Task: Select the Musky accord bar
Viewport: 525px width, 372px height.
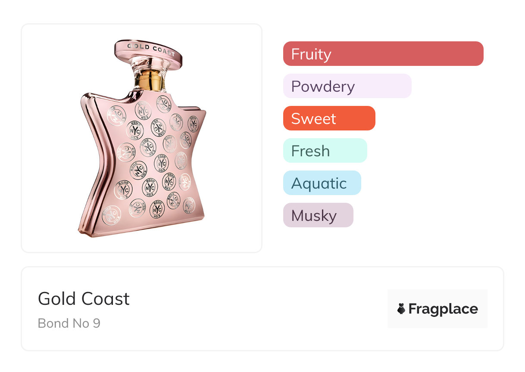Action: (318, 215)
